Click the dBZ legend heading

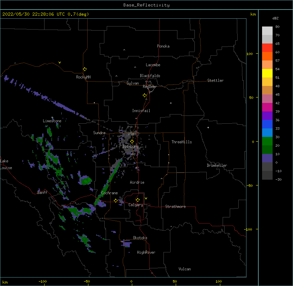275,18
